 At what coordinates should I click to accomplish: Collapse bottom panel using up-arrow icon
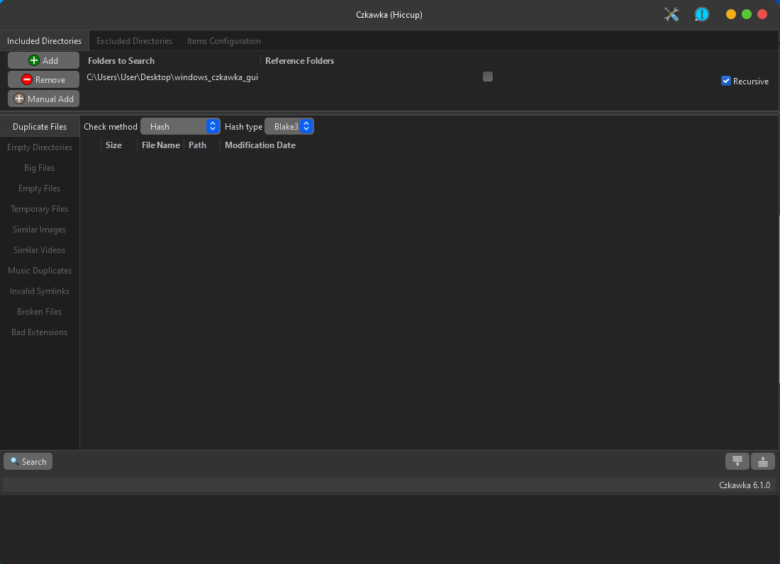[762, 461]
